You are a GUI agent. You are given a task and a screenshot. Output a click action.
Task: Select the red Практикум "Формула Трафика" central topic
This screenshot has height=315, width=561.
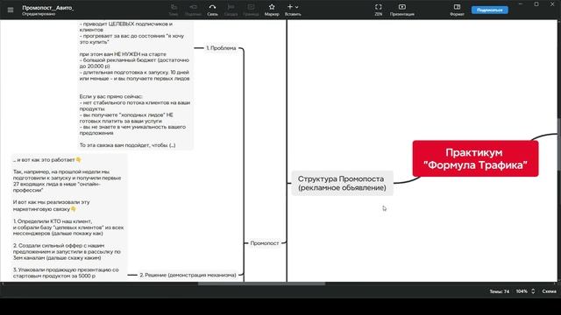(475, 158)
